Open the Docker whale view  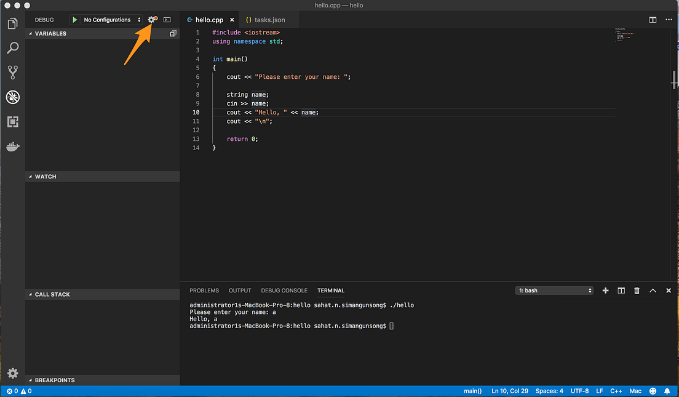pyautogui.click(x=13, y=146)
